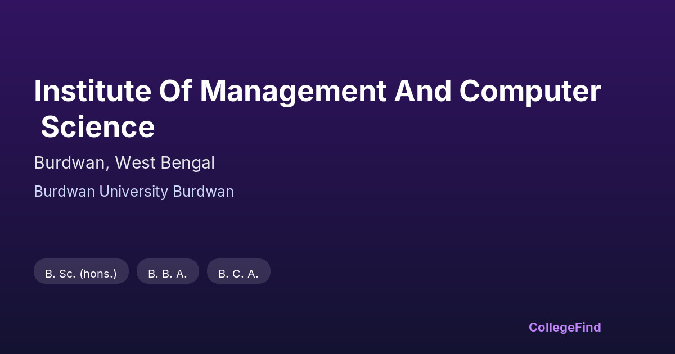This screenshot has height=354, width=675.
Task: Click the word Science in the title
Action: tap(98, 127)
